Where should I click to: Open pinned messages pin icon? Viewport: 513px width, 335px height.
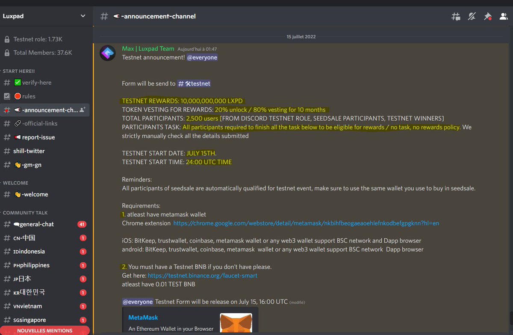pos(488,17)
